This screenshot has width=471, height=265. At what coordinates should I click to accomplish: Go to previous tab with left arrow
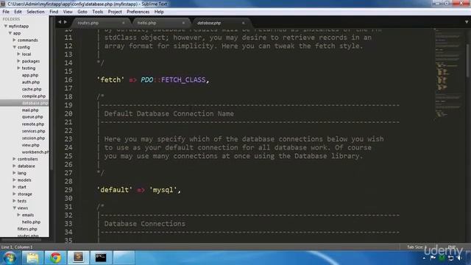pos(60,22)
